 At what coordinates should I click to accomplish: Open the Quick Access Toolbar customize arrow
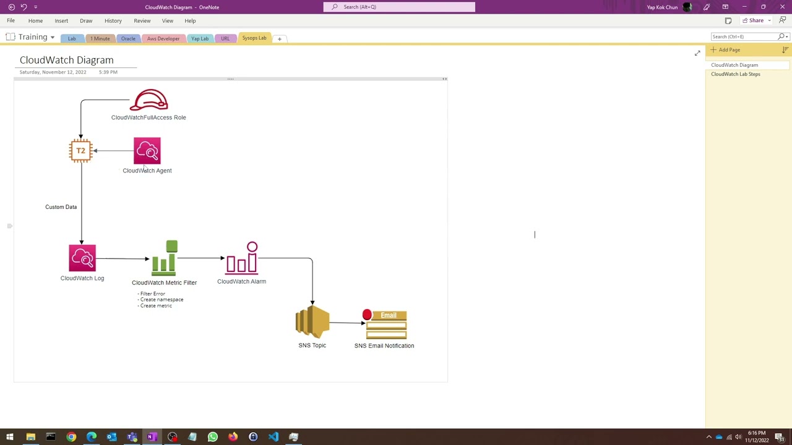35,7
